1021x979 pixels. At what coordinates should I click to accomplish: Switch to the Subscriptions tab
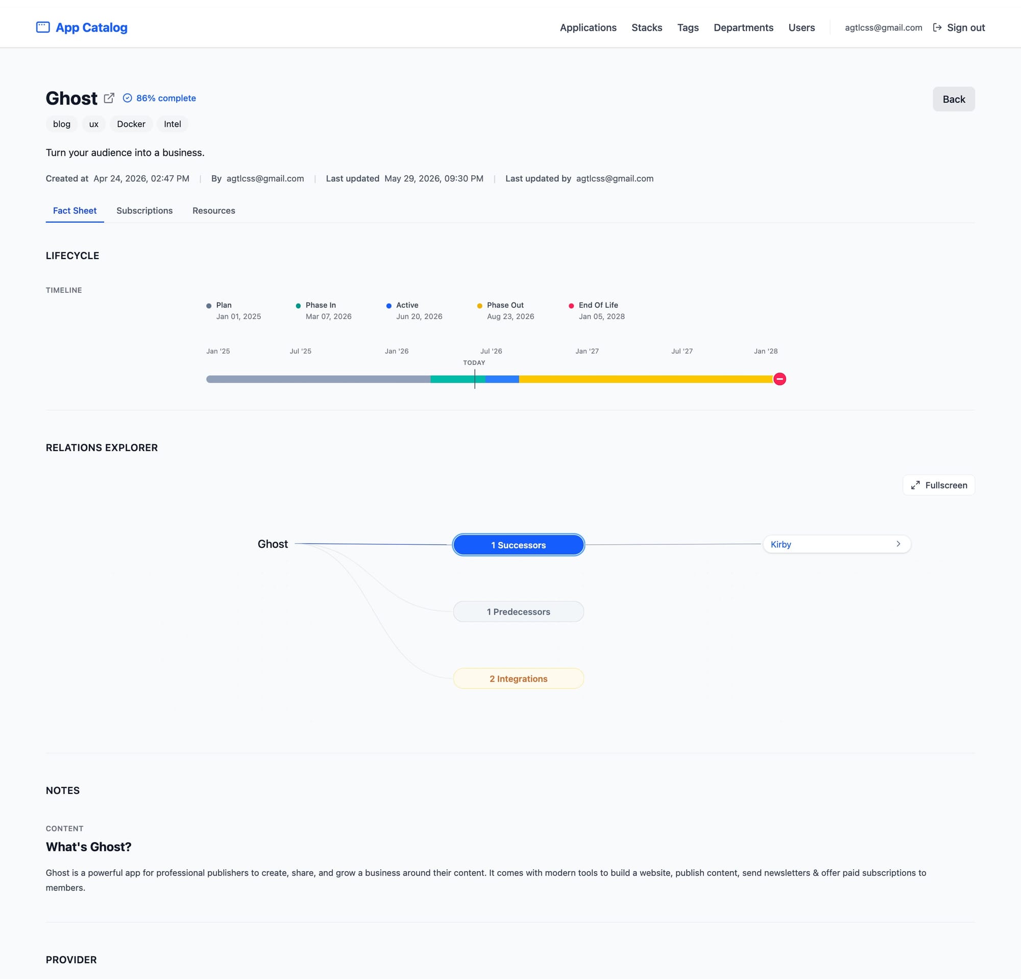(144, 211)
